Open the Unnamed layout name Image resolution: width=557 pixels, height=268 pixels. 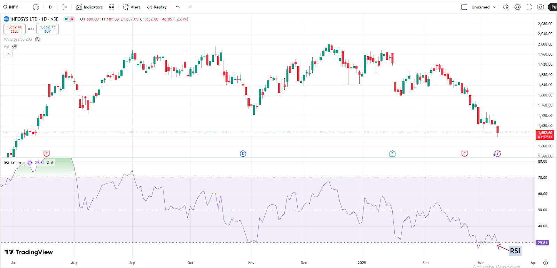click(480, 7)
